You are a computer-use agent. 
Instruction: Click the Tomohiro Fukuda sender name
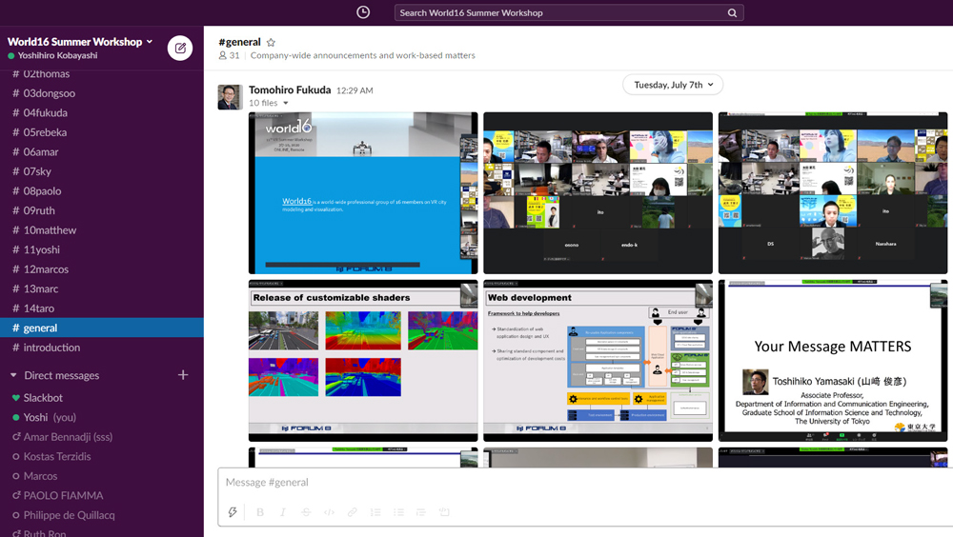click(290, 89)
